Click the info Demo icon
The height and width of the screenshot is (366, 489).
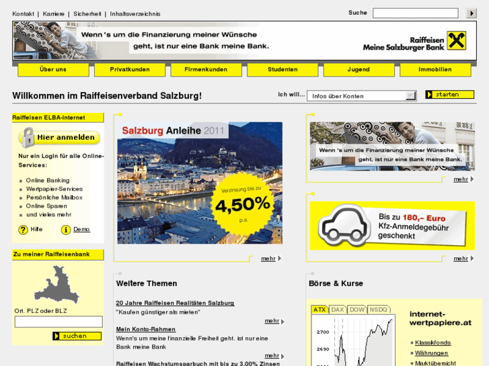pyautogui.click(x=66, y=230)
